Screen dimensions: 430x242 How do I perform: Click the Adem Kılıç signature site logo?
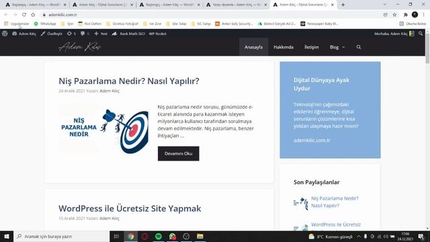(x=79, y=47)
